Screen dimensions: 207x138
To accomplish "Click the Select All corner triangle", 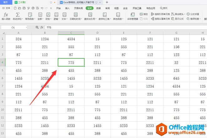I will click(x=3, y=33).
